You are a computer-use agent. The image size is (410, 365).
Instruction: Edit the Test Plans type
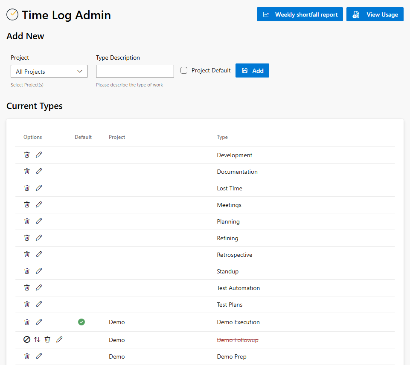click(x=39, y=304)
